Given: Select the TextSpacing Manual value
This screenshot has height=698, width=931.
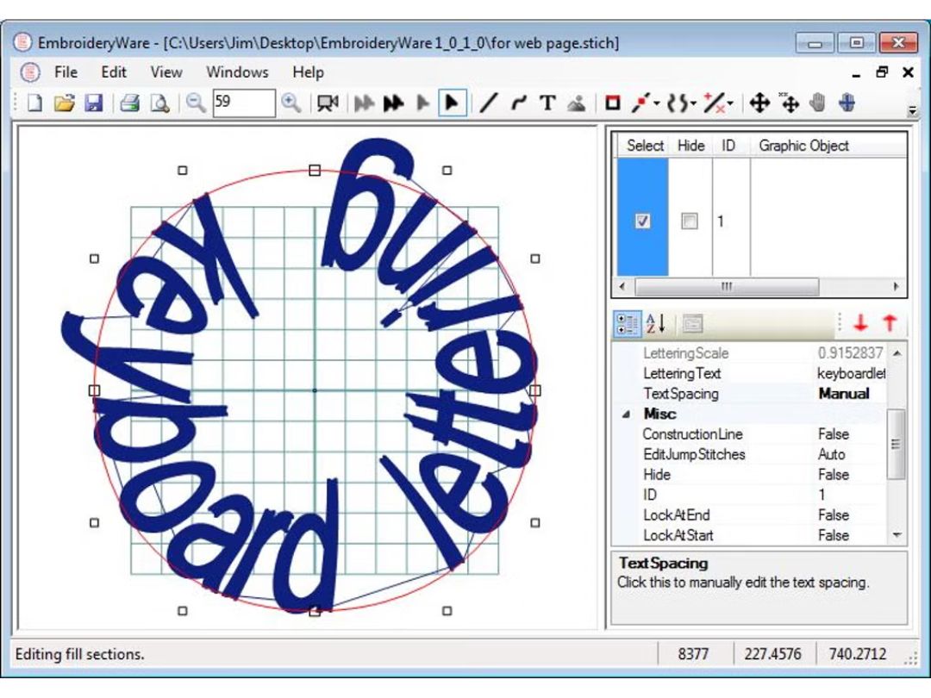Looking at the screenshot, I should tap(844, 394).
